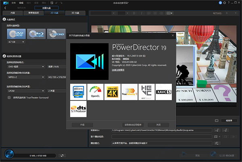Switch to the Menu Preferences tab
The image size is (242, 162).
tap(33, 13)
